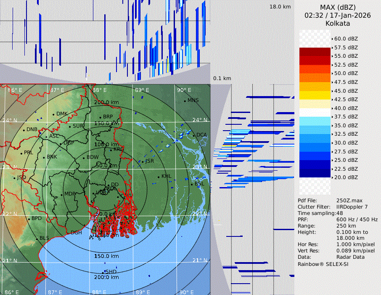Select the yellow swatch in dBZ legend
381x295 pixels.
[315, 95]
